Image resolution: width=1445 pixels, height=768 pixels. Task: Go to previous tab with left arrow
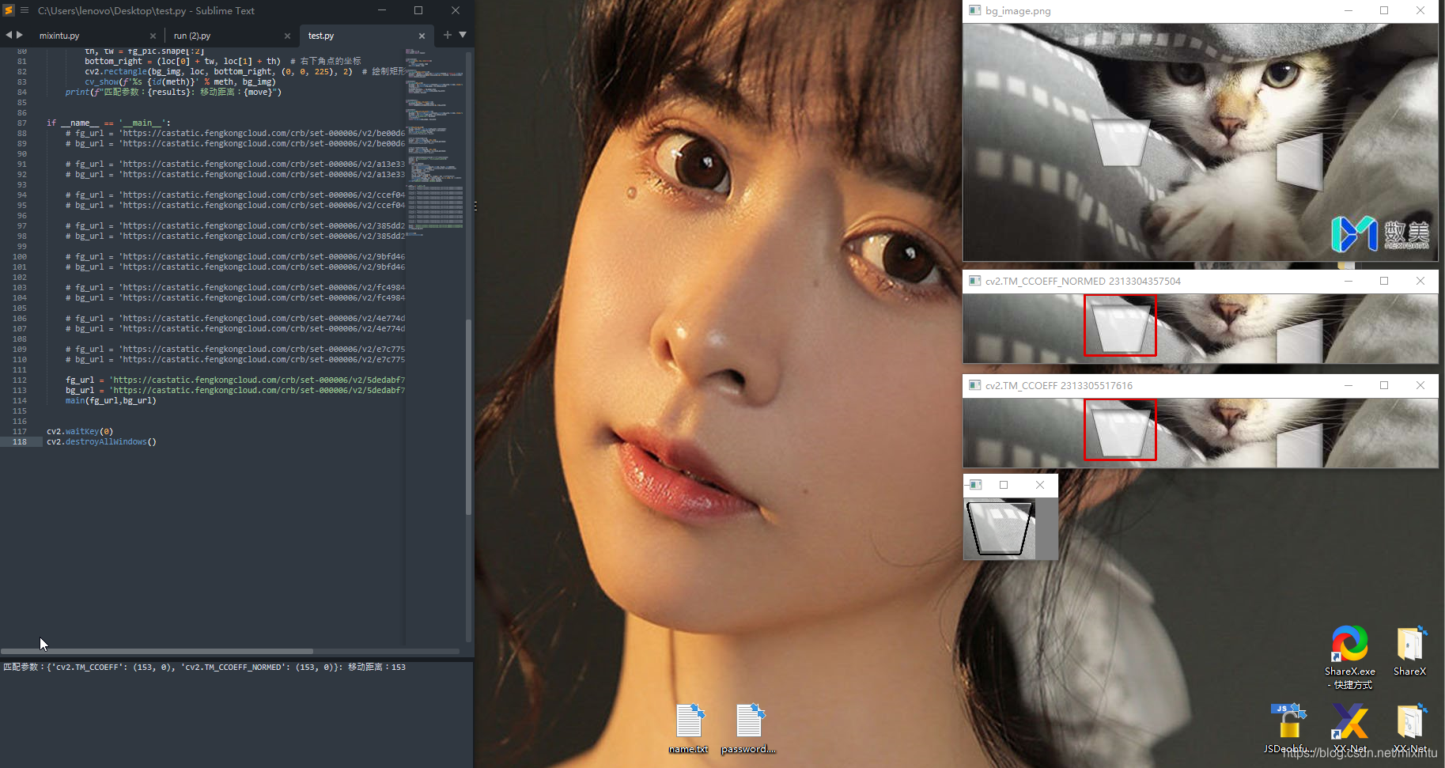pos(9,35)
